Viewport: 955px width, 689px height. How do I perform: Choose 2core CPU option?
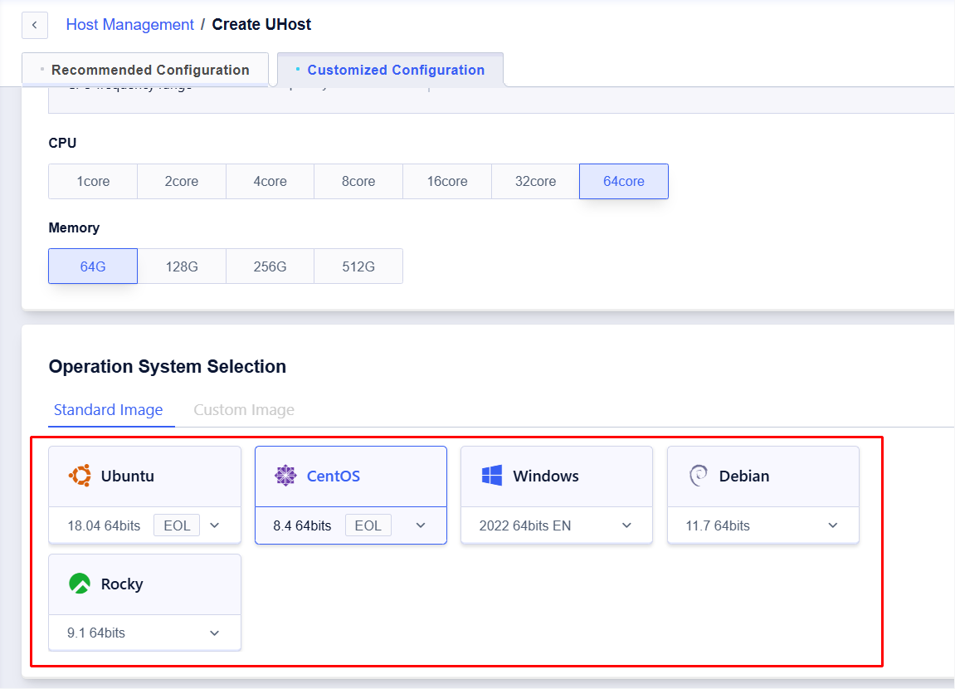(182, 182)
